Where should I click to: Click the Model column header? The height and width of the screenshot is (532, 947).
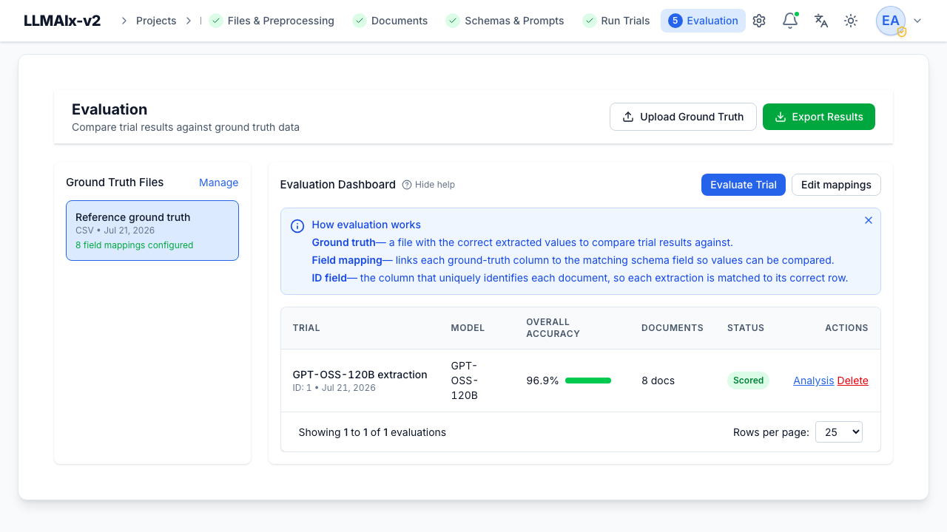[x=468, y=328]
